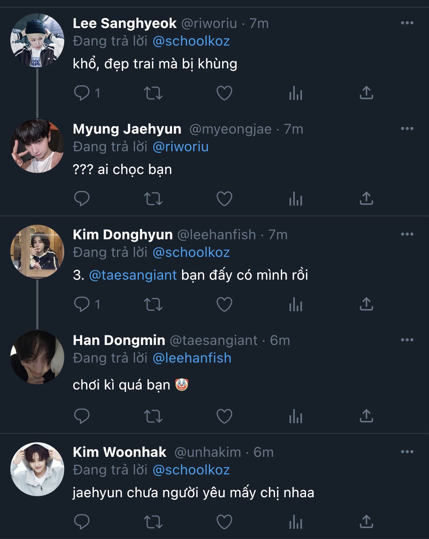
Task: Open @riworiu link in Myung Jaehyun's reply
Action: (181, 147)
